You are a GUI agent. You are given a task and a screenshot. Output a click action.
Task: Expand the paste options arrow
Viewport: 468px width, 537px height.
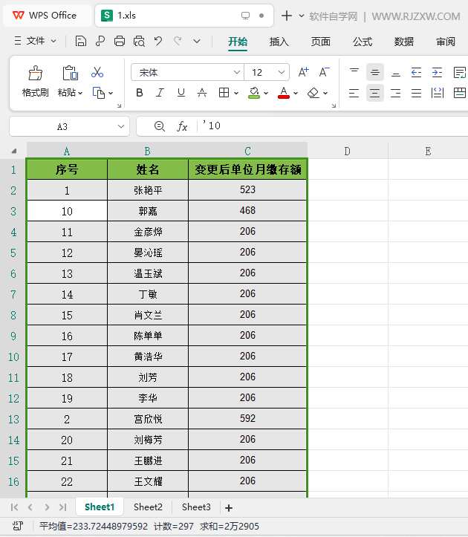click(x=80, y=93)
